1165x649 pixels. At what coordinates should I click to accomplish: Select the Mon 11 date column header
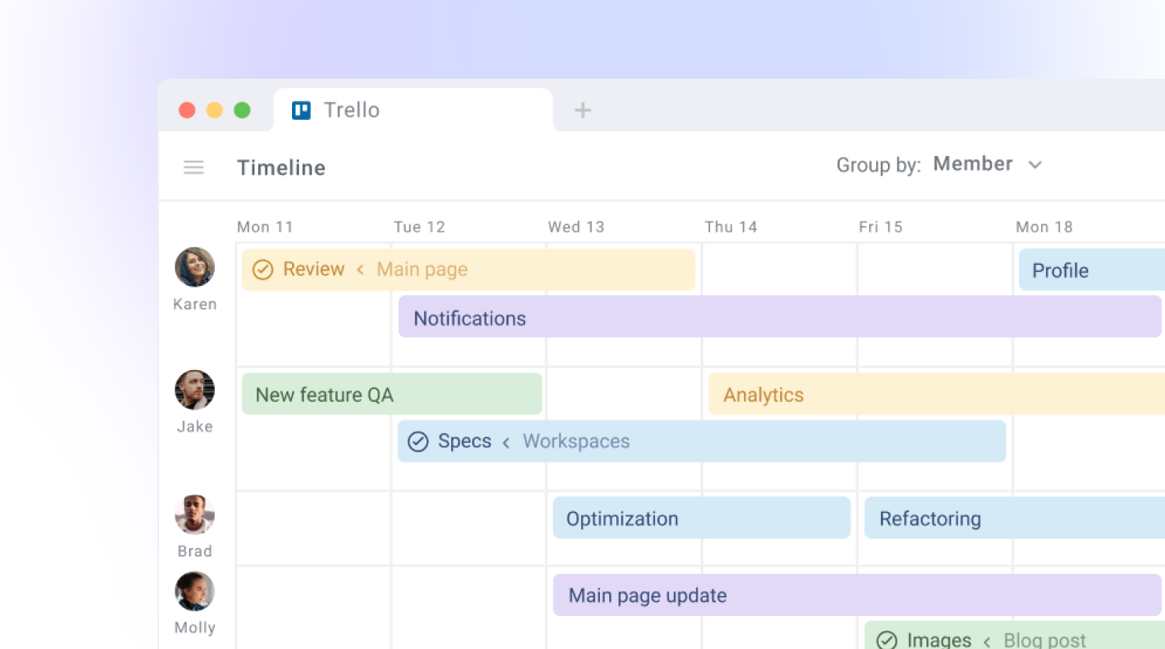(x=265, y=227)
